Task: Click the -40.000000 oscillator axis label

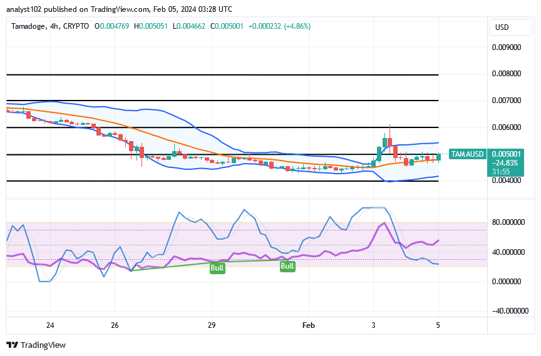Action: coord(510,311)
